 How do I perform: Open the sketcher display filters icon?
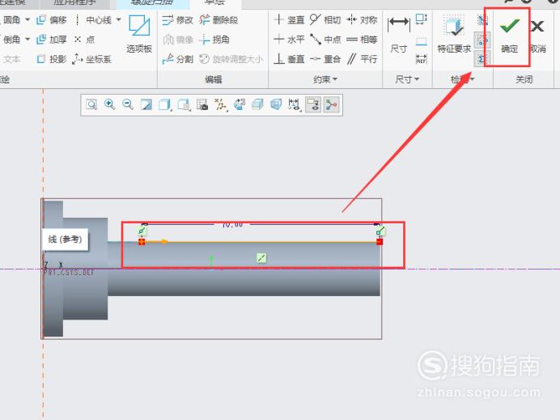pyautogui.click(x=294, y=104)
